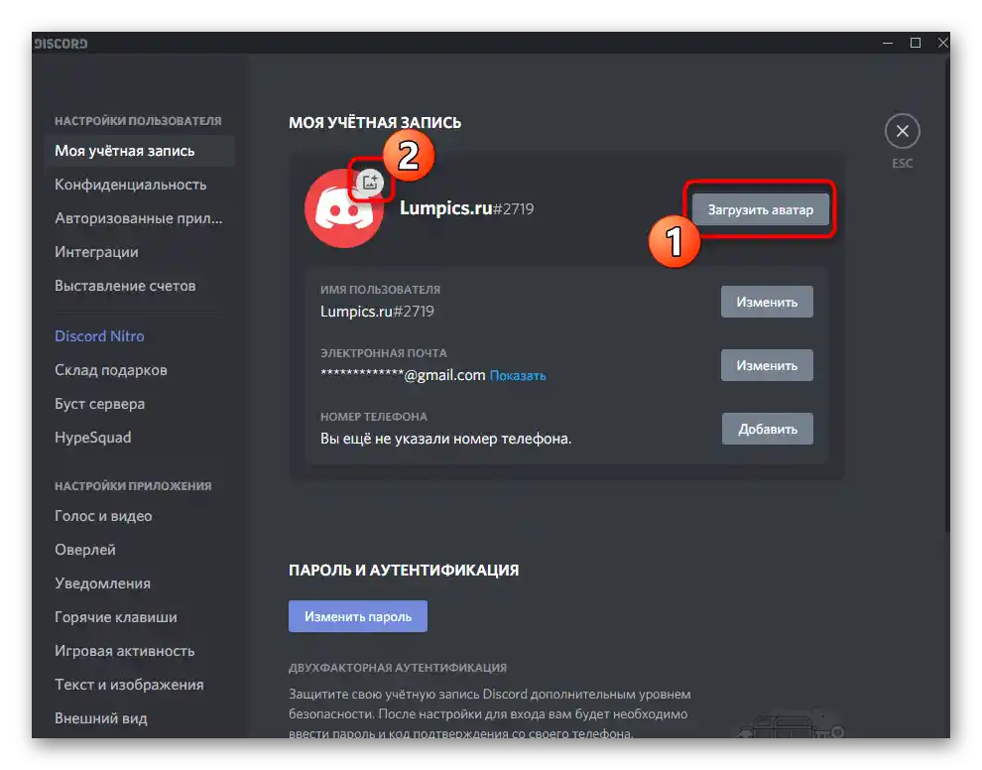982x770 pixels.
Task: Click the Lumpics.ru#2719 username field value
Action: pos(377,312)
